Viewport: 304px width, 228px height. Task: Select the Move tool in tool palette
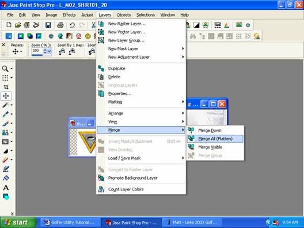(x=6, y=96)
